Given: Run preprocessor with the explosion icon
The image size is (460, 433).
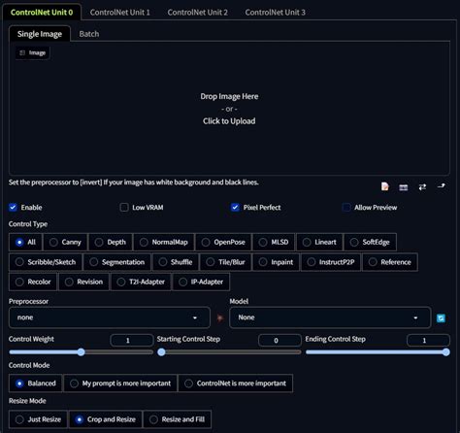Looking at the screenshot, I should click(x=220, y=318).
